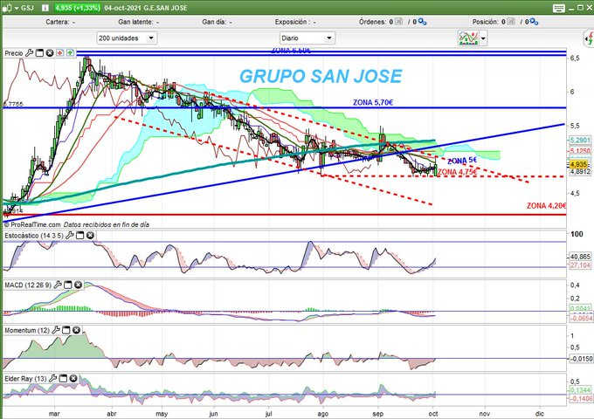Click the sep label on the time axis
The width and height of the screenshot is (594, 419).
coord(377,413)
